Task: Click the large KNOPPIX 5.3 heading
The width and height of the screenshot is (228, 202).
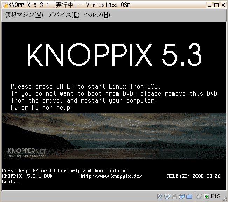Action: tap(115, 55)
